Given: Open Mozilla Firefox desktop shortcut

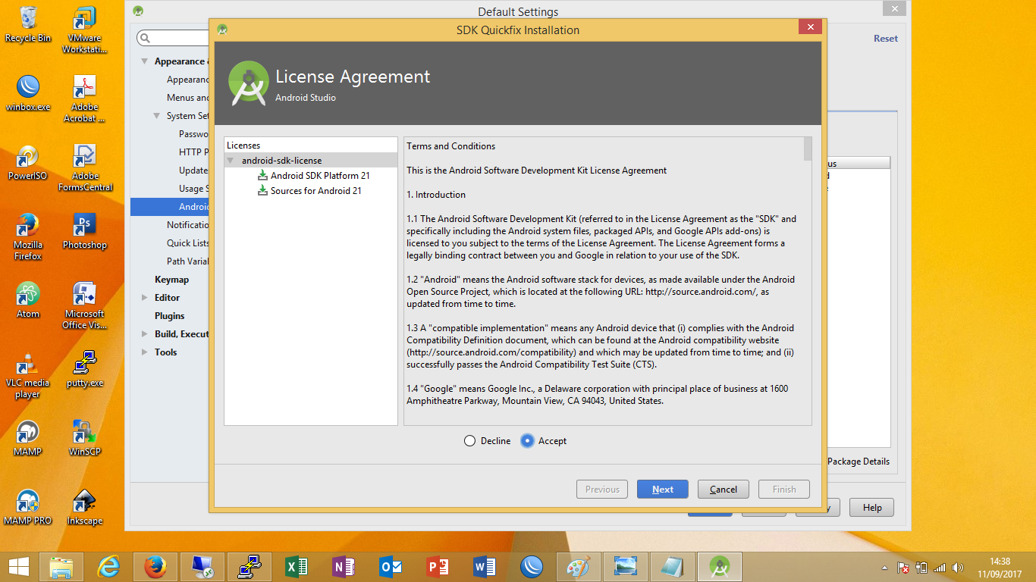Looking at the screenshot, I should [28, 236].
